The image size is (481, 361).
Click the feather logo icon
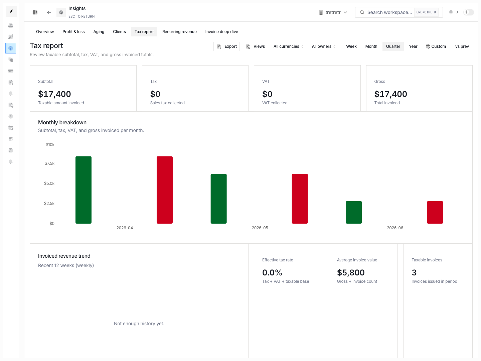click(x=11, y=11)
